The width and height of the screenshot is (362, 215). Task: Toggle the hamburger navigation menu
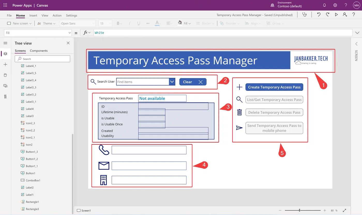coord(5,43)
